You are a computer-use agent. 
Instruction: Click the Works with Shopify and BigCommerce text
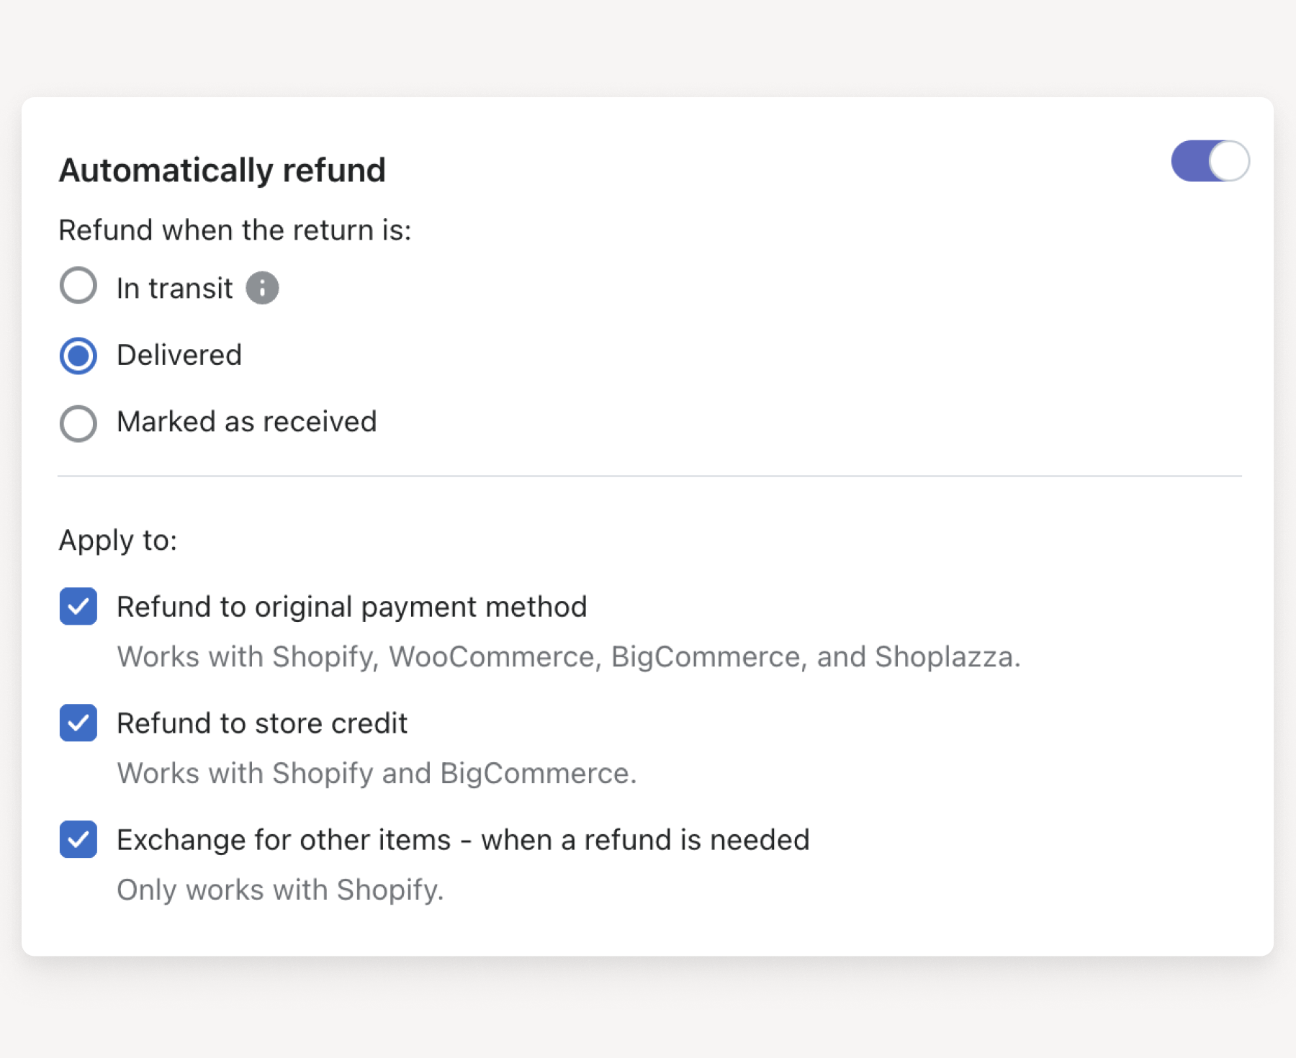pos(377,773)
